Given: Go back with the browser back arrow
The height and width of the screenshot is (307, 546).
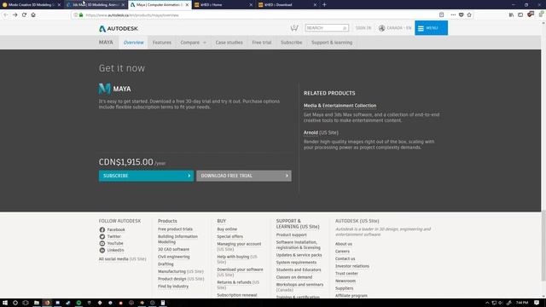Looking at the screenshot, I should point(6,15).
